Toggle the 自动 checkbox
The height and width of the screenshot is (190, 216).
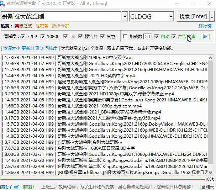tap(157, 37)
